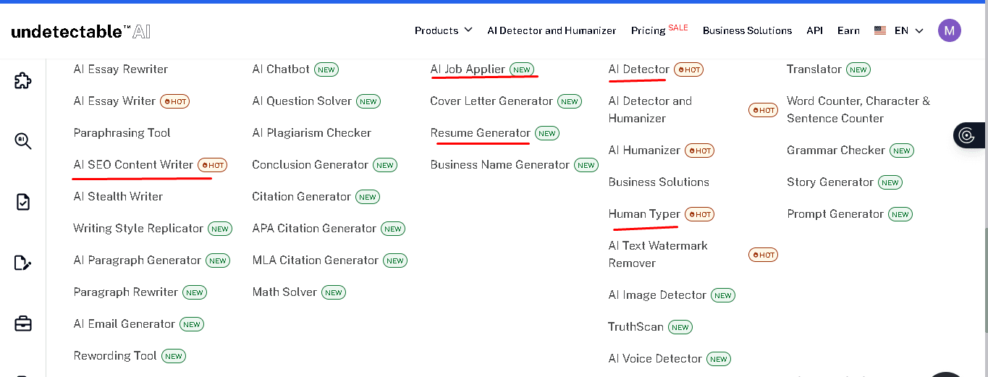Open the AI magnifier search sidebar icon

tap(23, 140)
